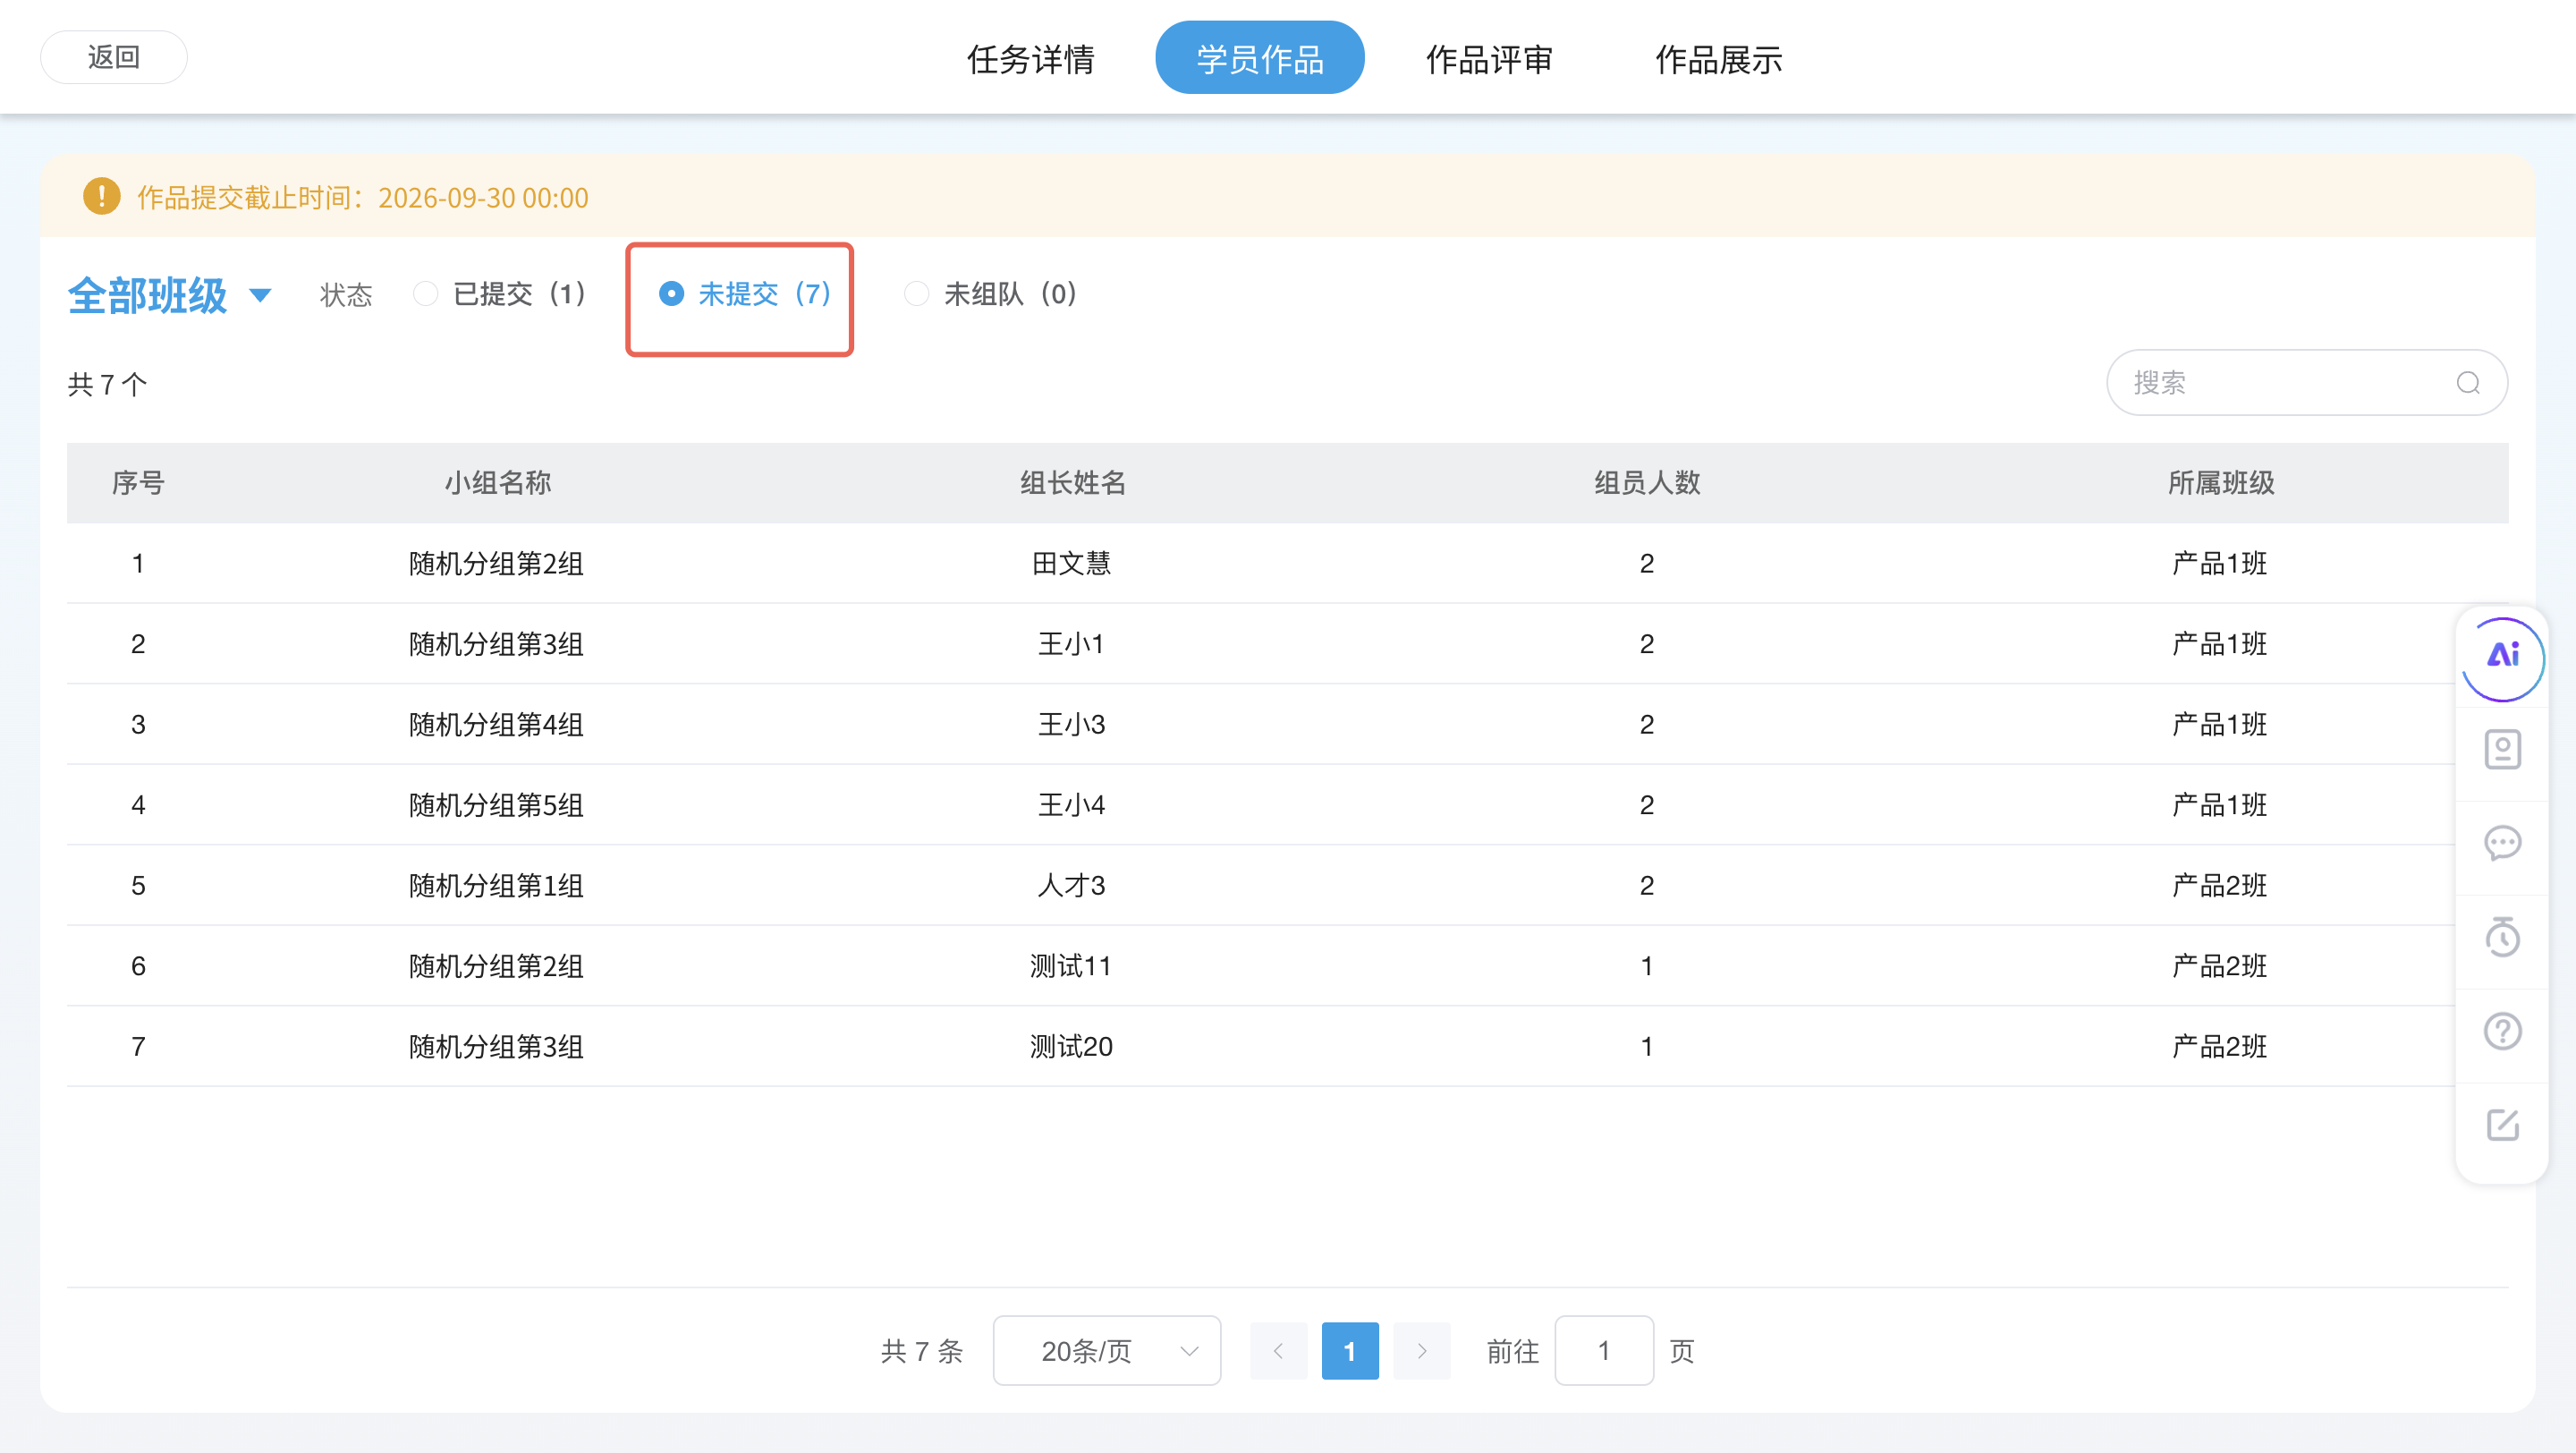Viewport: 2576px width, 1453px height.
Task: Click leader name 王小1
Action: [x=1071, y=644]
